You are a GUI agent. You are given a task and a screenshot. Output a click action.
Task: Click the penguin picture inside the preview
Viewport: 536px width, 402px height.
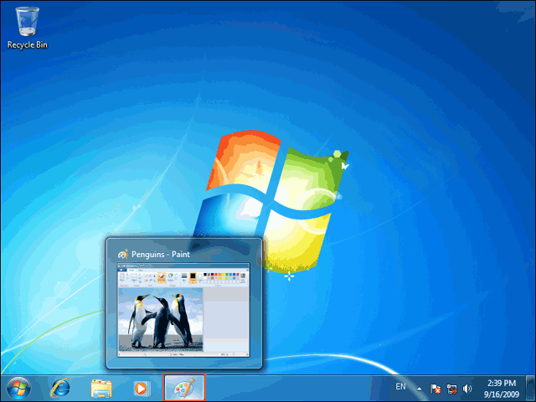(x=161, y=320)
